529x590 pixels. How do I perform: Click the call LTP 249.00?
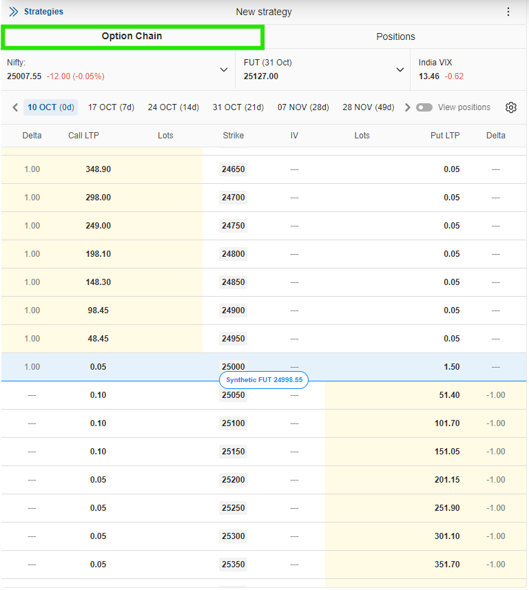click(x=98, y=226)
